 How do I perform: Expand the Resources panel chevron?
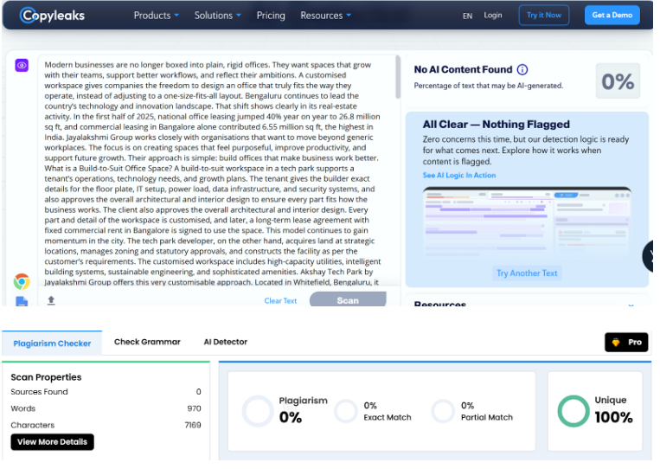(631, 304)
